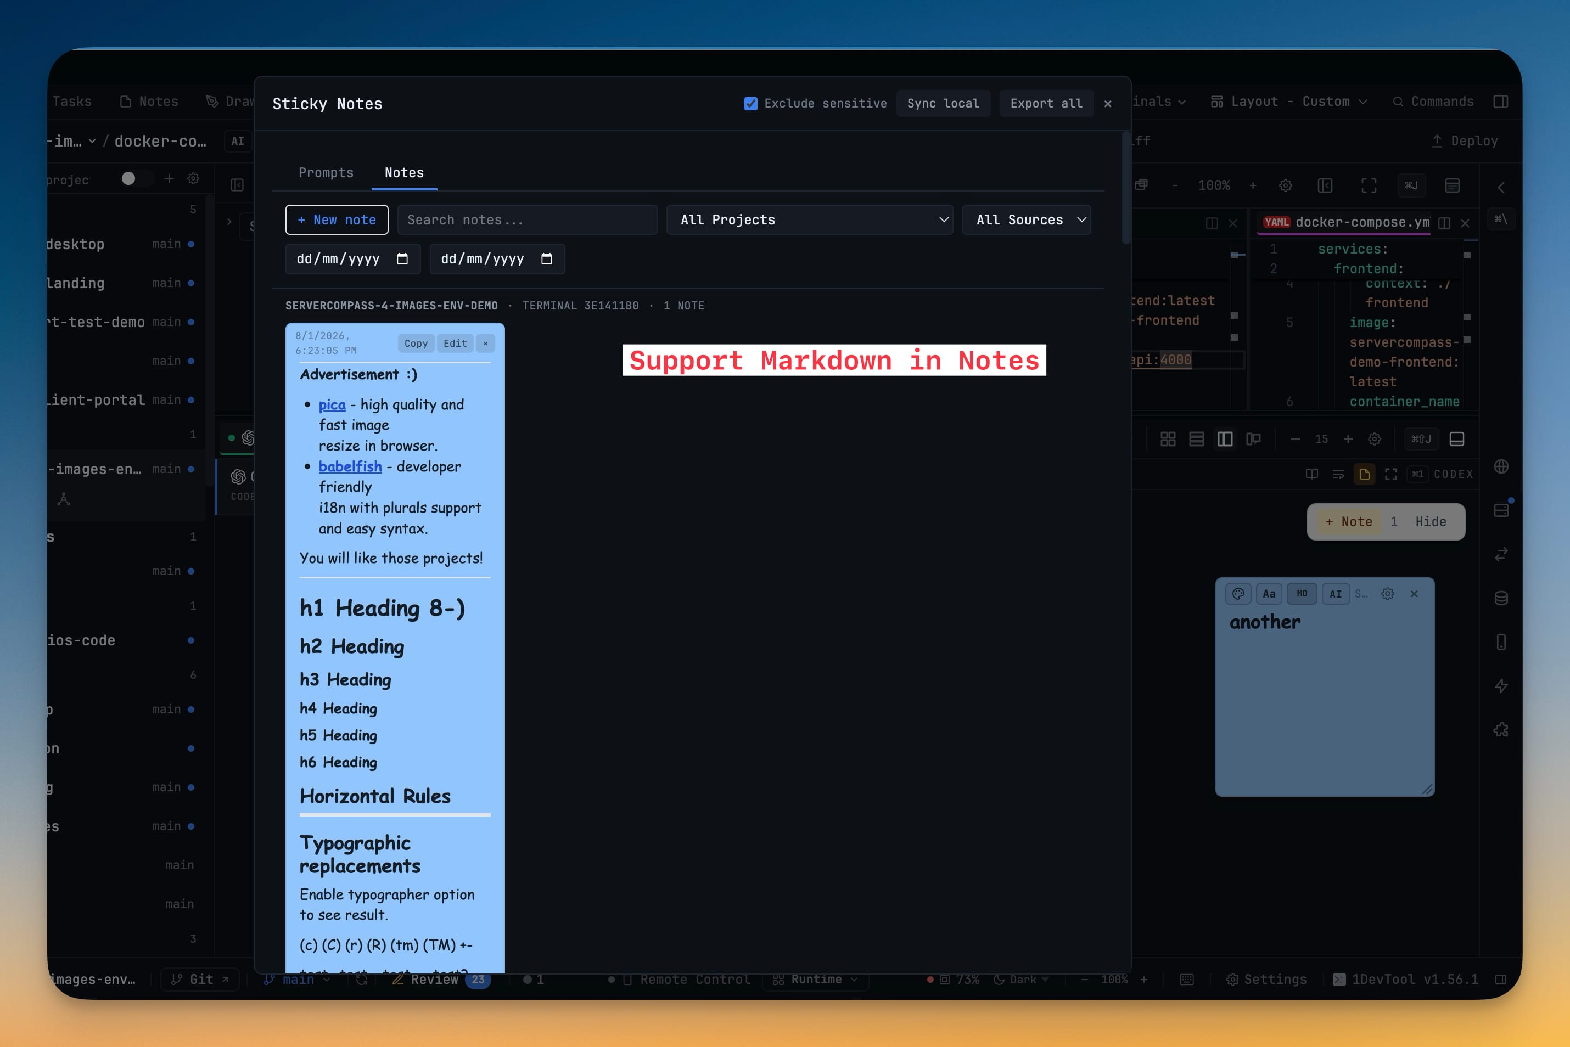Click the open book icon beside CODEX
Image resolution: width=1570 pixels, height=1047 pixels.
click(x=1311, y=474)
